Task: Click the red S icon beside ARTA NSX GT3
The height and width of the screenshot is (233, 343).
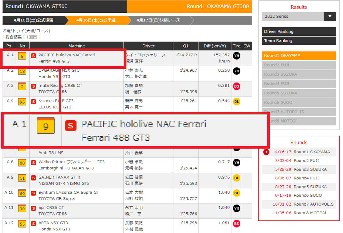Action: tap(33, 223)
